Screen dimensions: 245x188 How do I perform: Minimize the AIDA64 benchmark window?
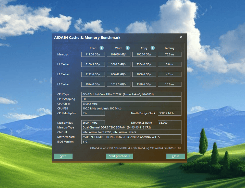[x=170, y=37]
